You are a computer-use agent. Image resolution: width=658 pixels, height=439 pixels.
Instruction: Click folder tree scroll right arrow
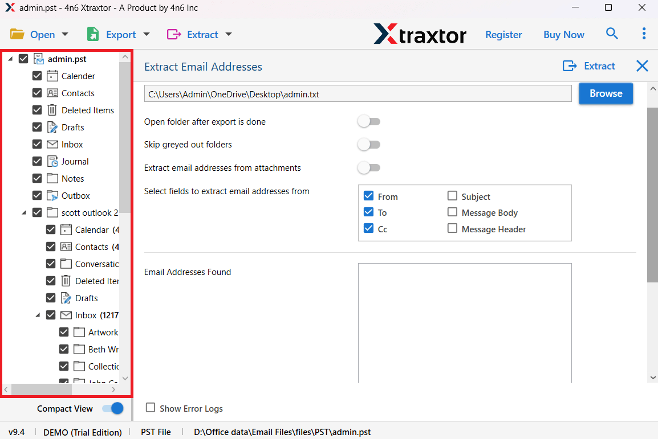[113, 389]
